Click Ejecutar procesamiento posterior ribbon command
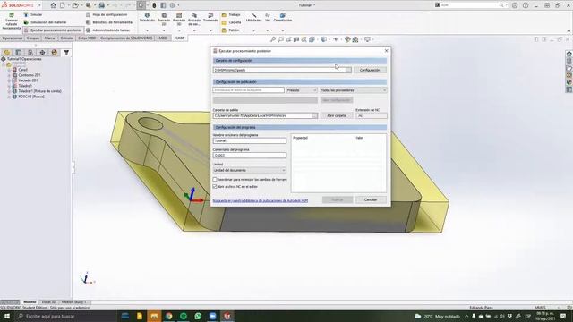 (x=53, y=30)
